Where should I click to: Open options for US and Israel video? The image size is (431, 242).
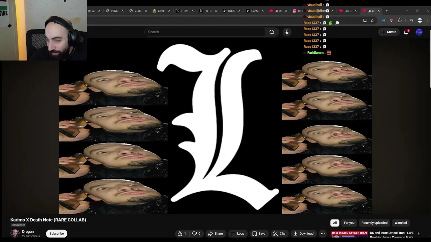pos(419,234)
